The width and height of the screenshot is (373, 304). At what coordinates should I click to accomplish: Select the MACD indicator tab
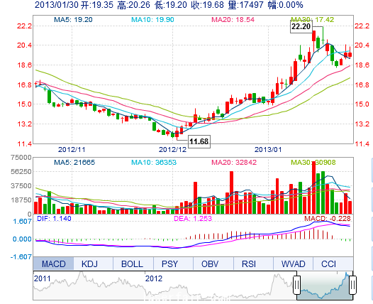click(x=53, y=264)
